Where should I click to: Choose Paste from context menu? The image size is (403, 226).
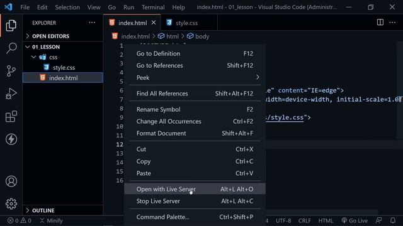[195, 173]
